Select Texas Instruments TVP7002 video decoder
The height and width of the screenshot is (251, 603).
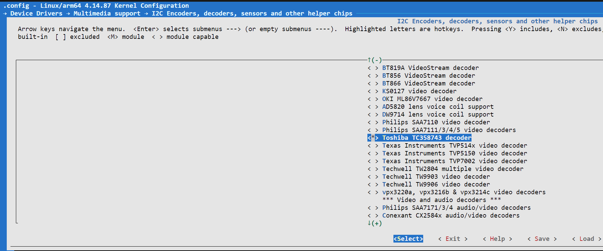pyautogui.click(x=448, y=161)
